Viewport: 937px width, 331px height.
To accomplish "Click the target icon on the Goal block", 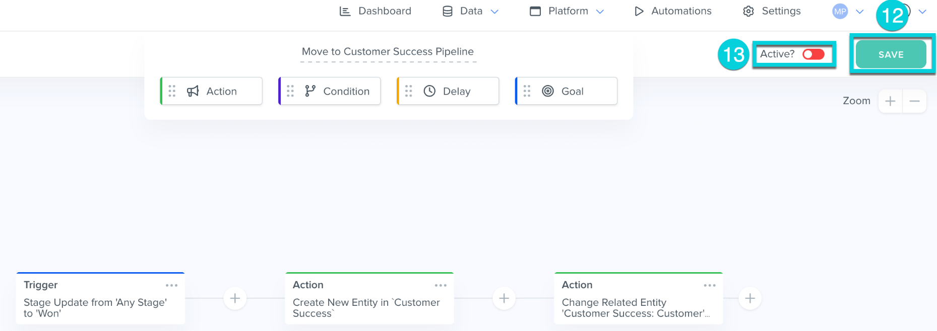I will [x=547, y=91].
